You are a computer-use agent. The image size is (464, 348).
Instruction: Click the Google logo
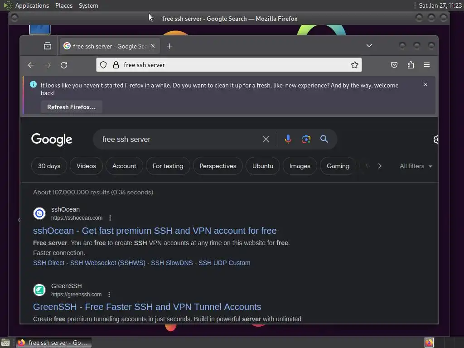tap(52, 140)
